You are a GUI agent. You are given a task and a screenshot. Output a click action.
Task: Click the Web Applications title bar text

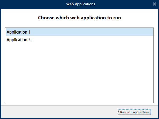(80, 4)
